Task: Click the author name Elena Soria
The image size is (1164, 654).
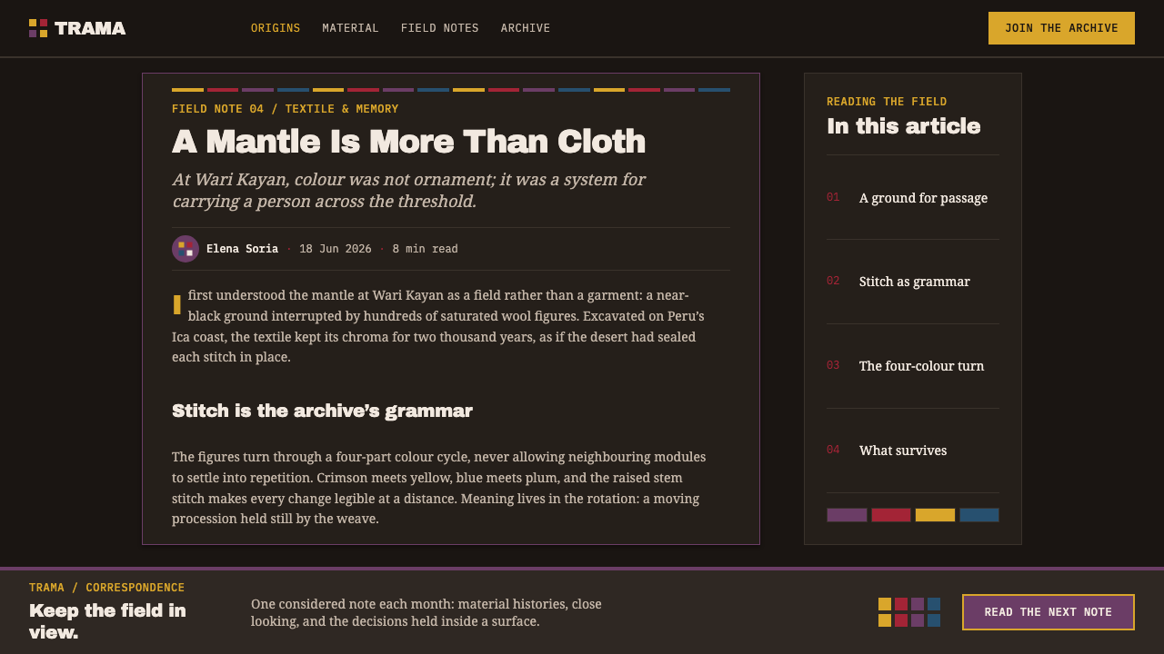Action: coord(242,249)
